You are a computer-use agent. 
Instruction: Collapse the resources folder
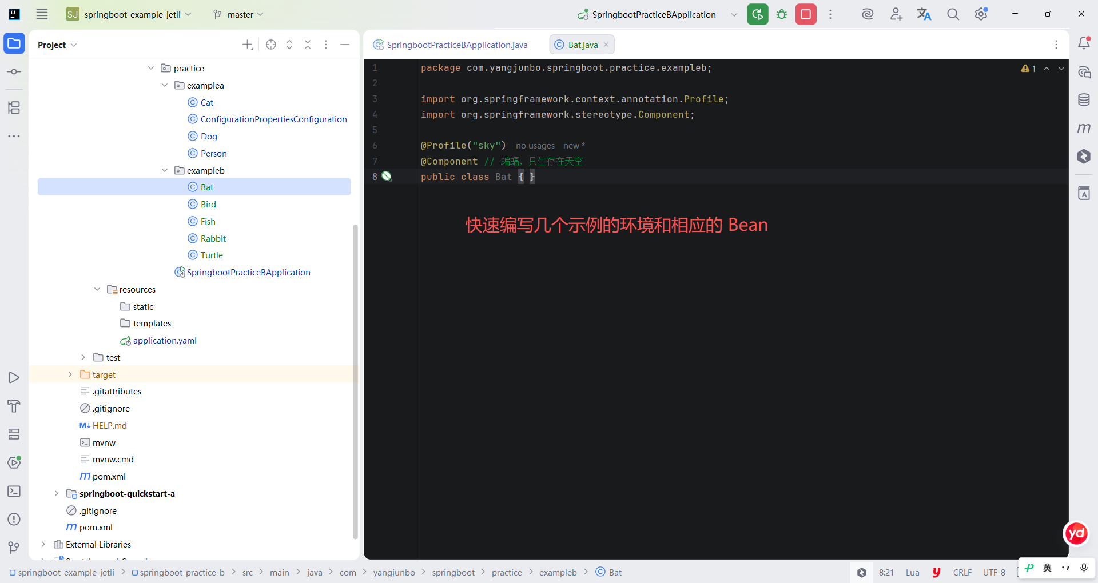point(97,289)
